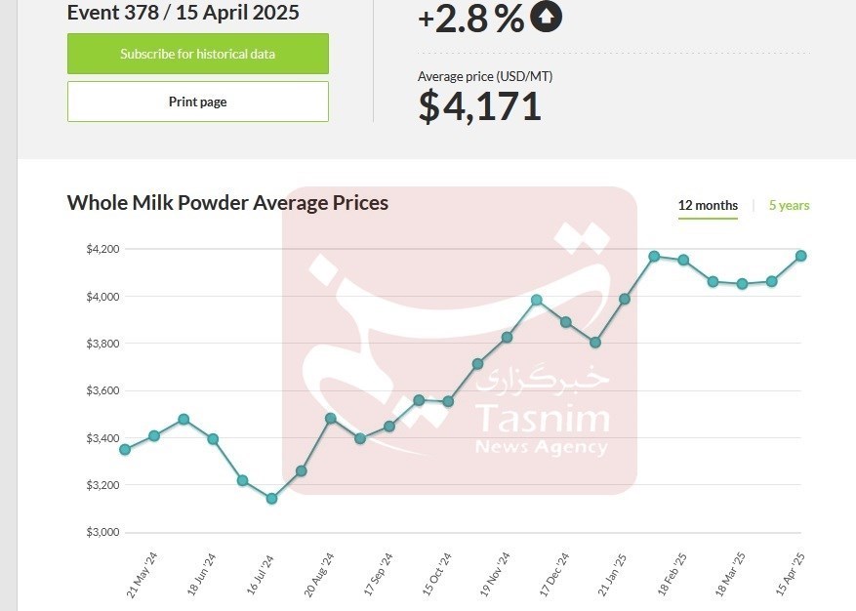856x611 pixels.
Task: Click the very first data point on the line
Action: coord(125,449)
